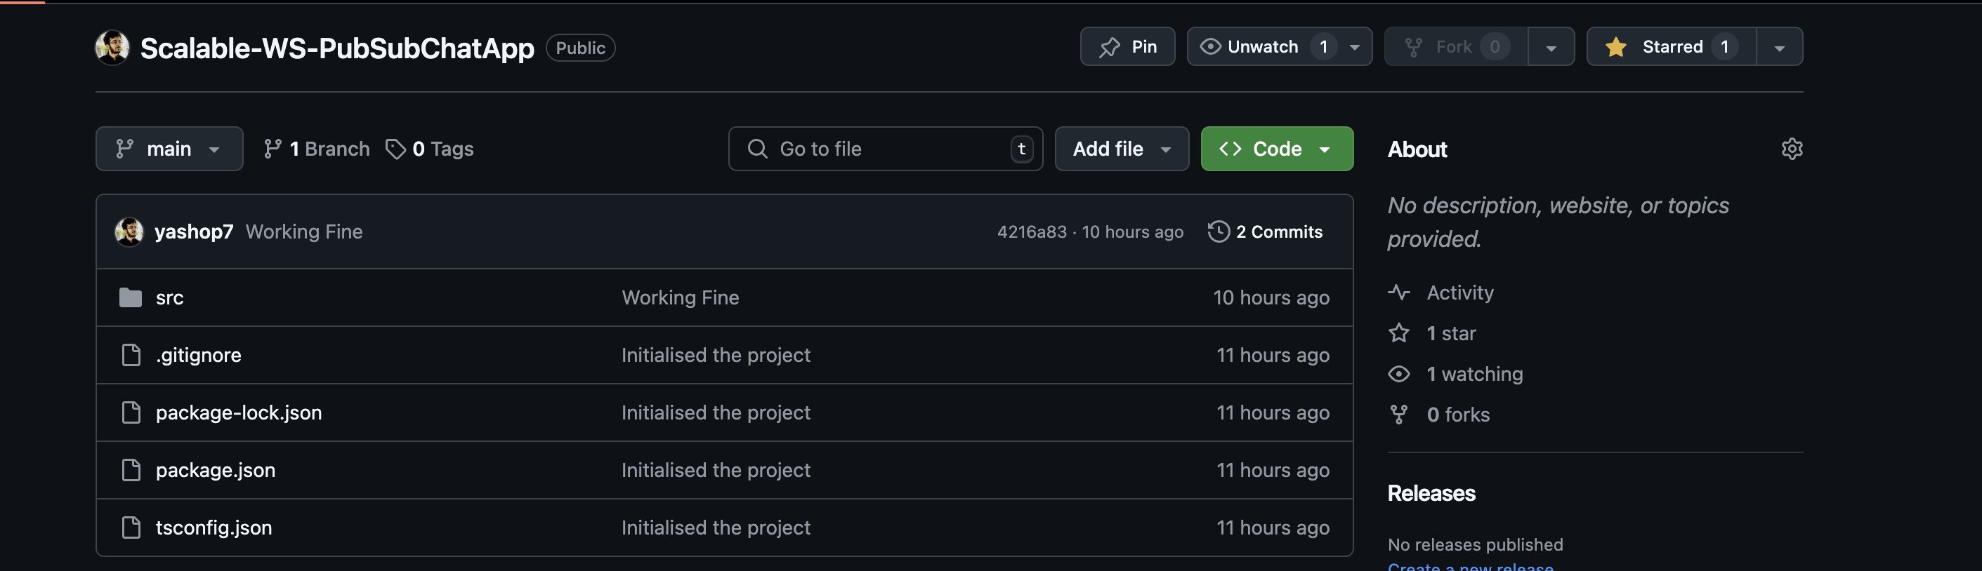Click the src folder icon

click(x=131, y=297)
